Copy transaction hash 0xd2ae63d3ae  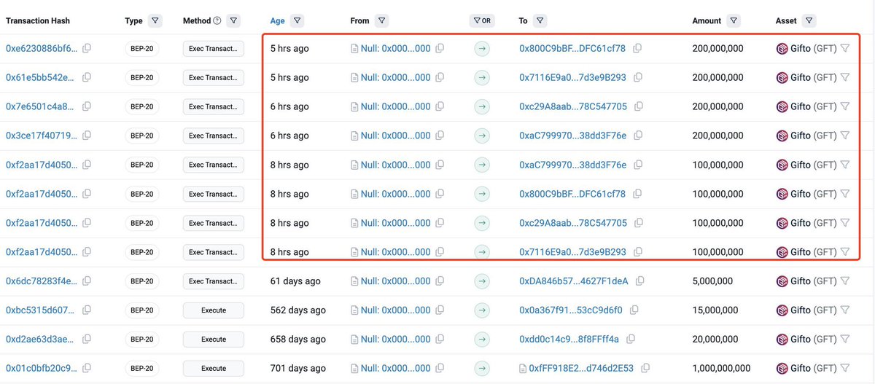[87, 340]
